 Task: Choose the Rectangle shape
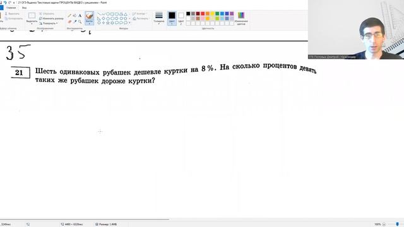(x=112, y=14)
